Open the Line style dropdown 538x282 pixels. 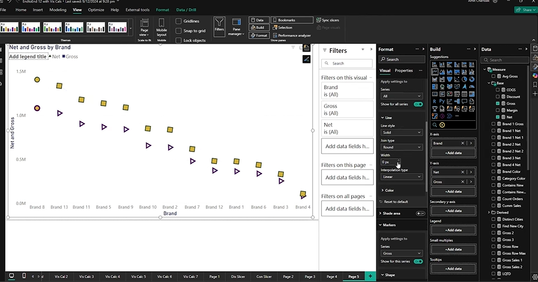pyautogui.click(x=402, y=132)
